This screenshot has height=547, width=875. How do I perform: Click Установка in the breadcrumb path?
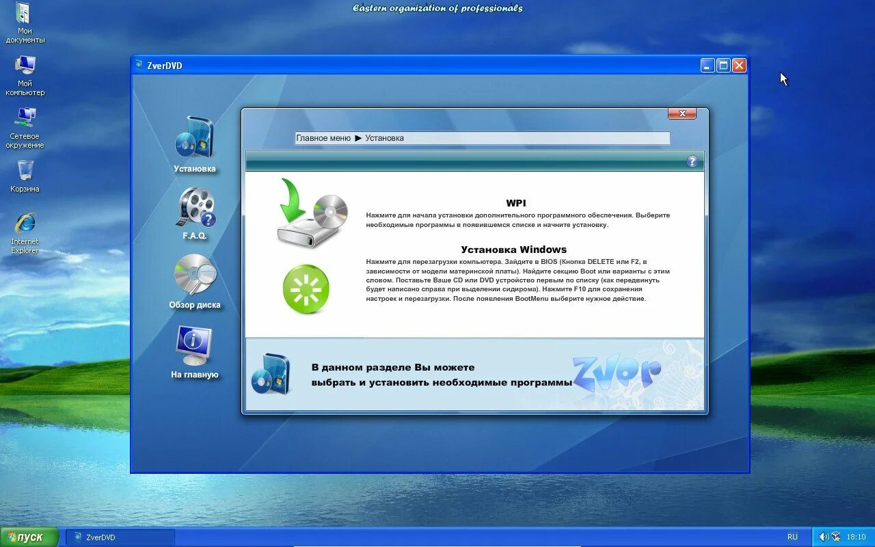384,138
